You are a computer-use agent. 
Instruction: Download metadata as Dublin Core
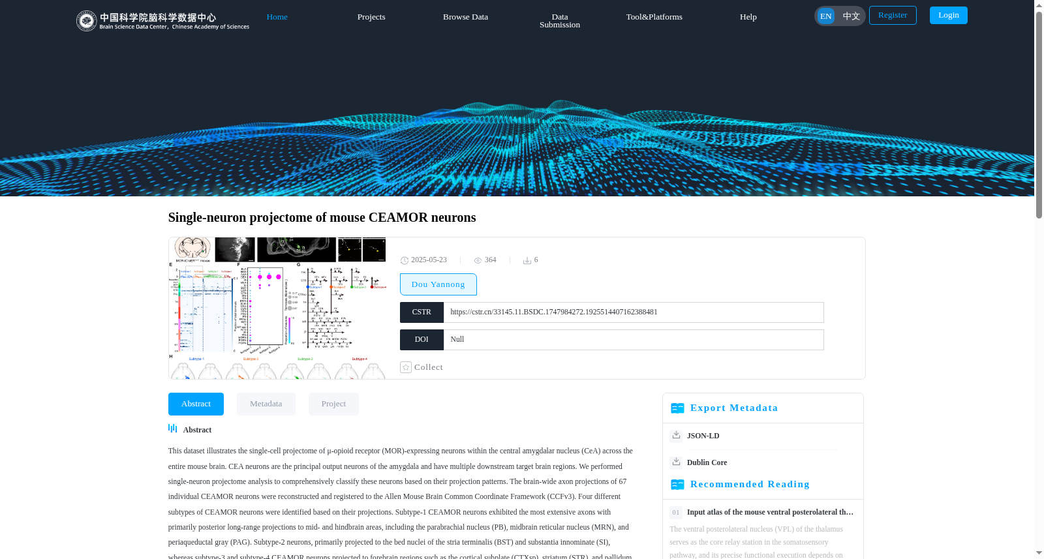pos(707,462)
